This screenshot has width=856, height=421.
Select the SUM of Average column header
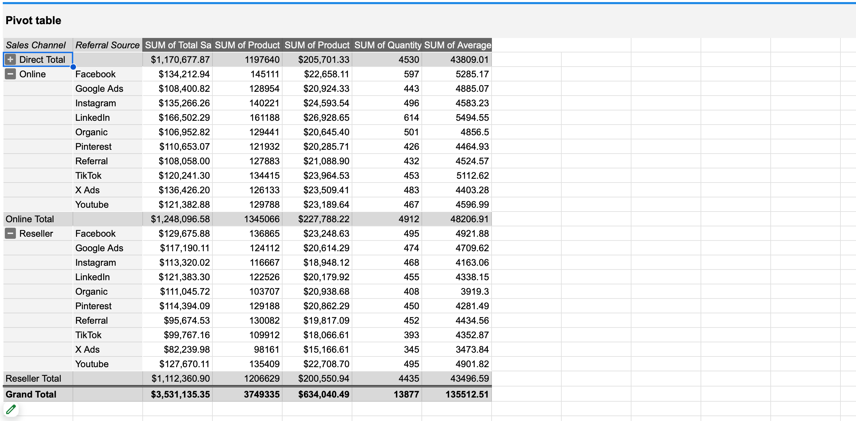457,45
